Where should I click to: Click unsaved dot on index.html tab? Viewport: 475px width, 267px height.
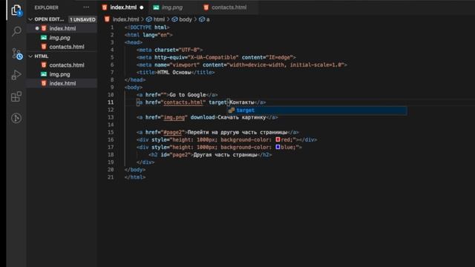coord(142,7)
